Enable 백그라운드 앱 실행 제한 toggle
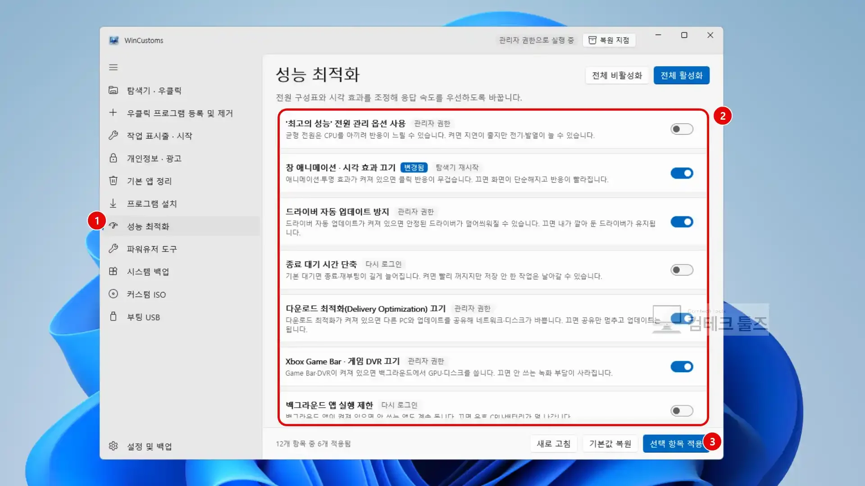The width and height of the screenshot is (865, 486). click(682, 410)
